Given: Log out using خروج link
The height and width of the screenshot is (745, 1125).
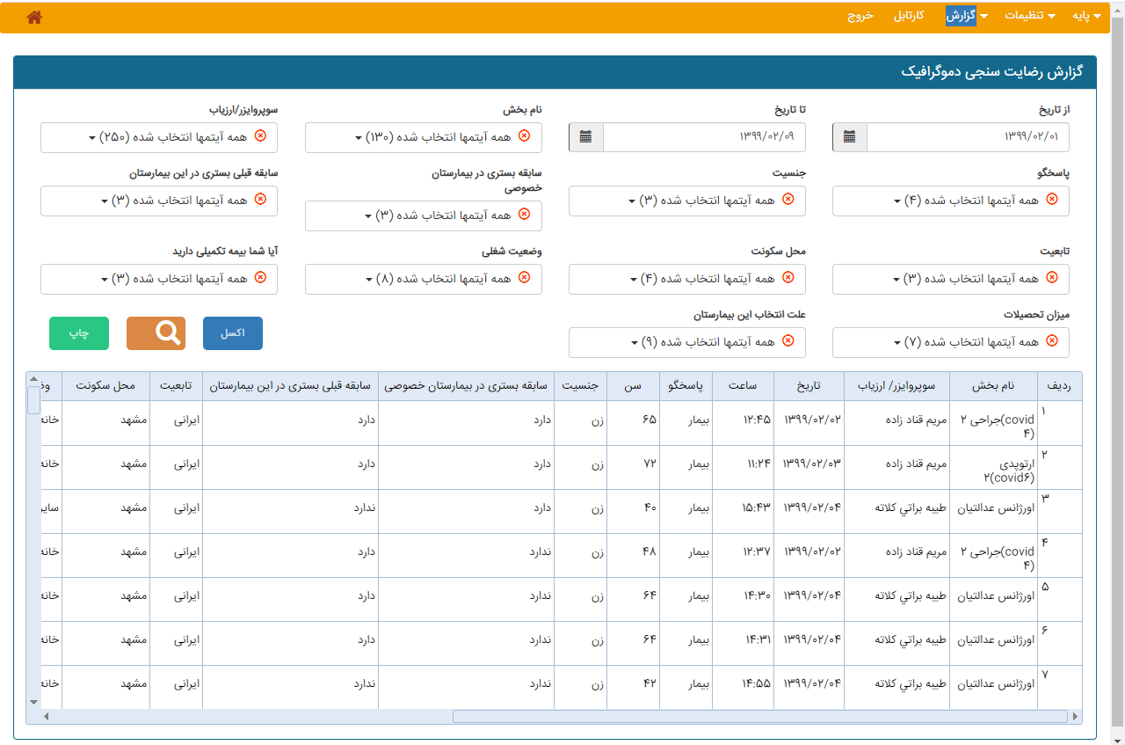Looking at the screenshot, I should 860,17.
